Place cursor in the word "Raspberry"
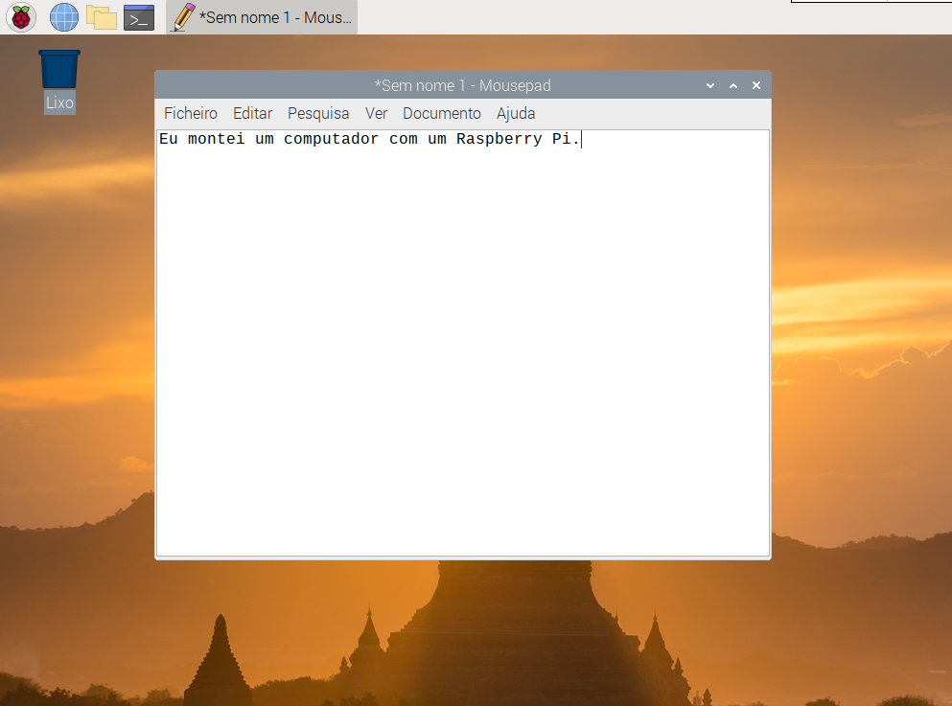The width and height of the screenshot is (952, 706). click(499, 140)
